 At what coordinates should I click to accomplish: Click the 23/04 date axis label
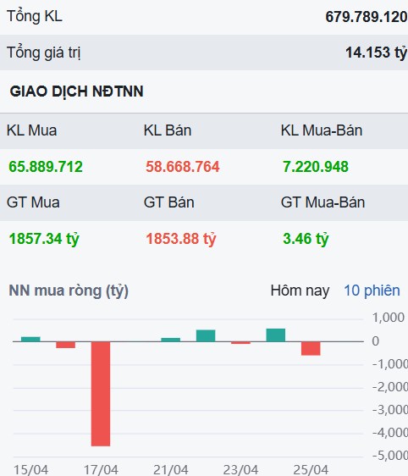(241, 469)
